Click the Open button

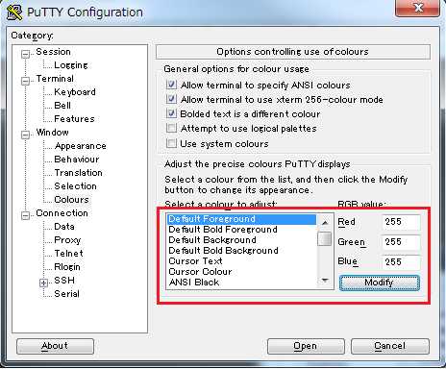coord(306,346)
